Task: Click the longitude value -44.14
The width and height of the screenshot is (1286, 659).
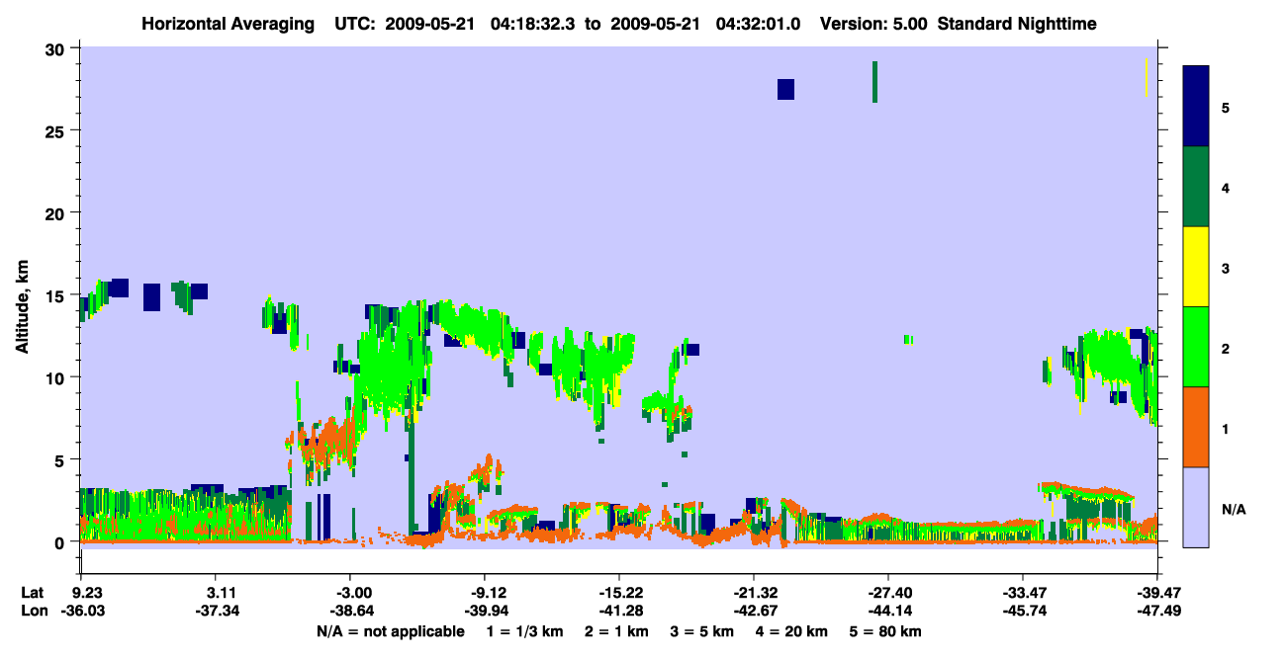Action: 889,612
